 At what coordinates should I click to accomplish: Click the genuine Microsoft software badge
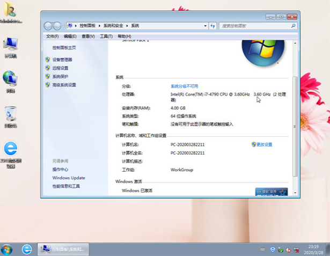[272, 192]
